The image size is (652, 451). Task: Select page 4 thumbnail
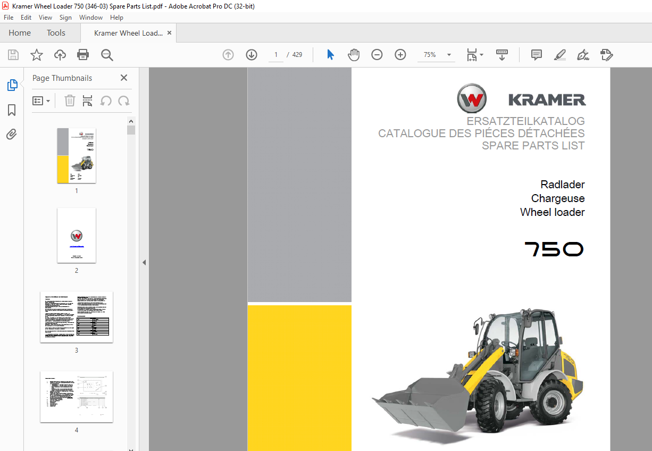[77, 397]
